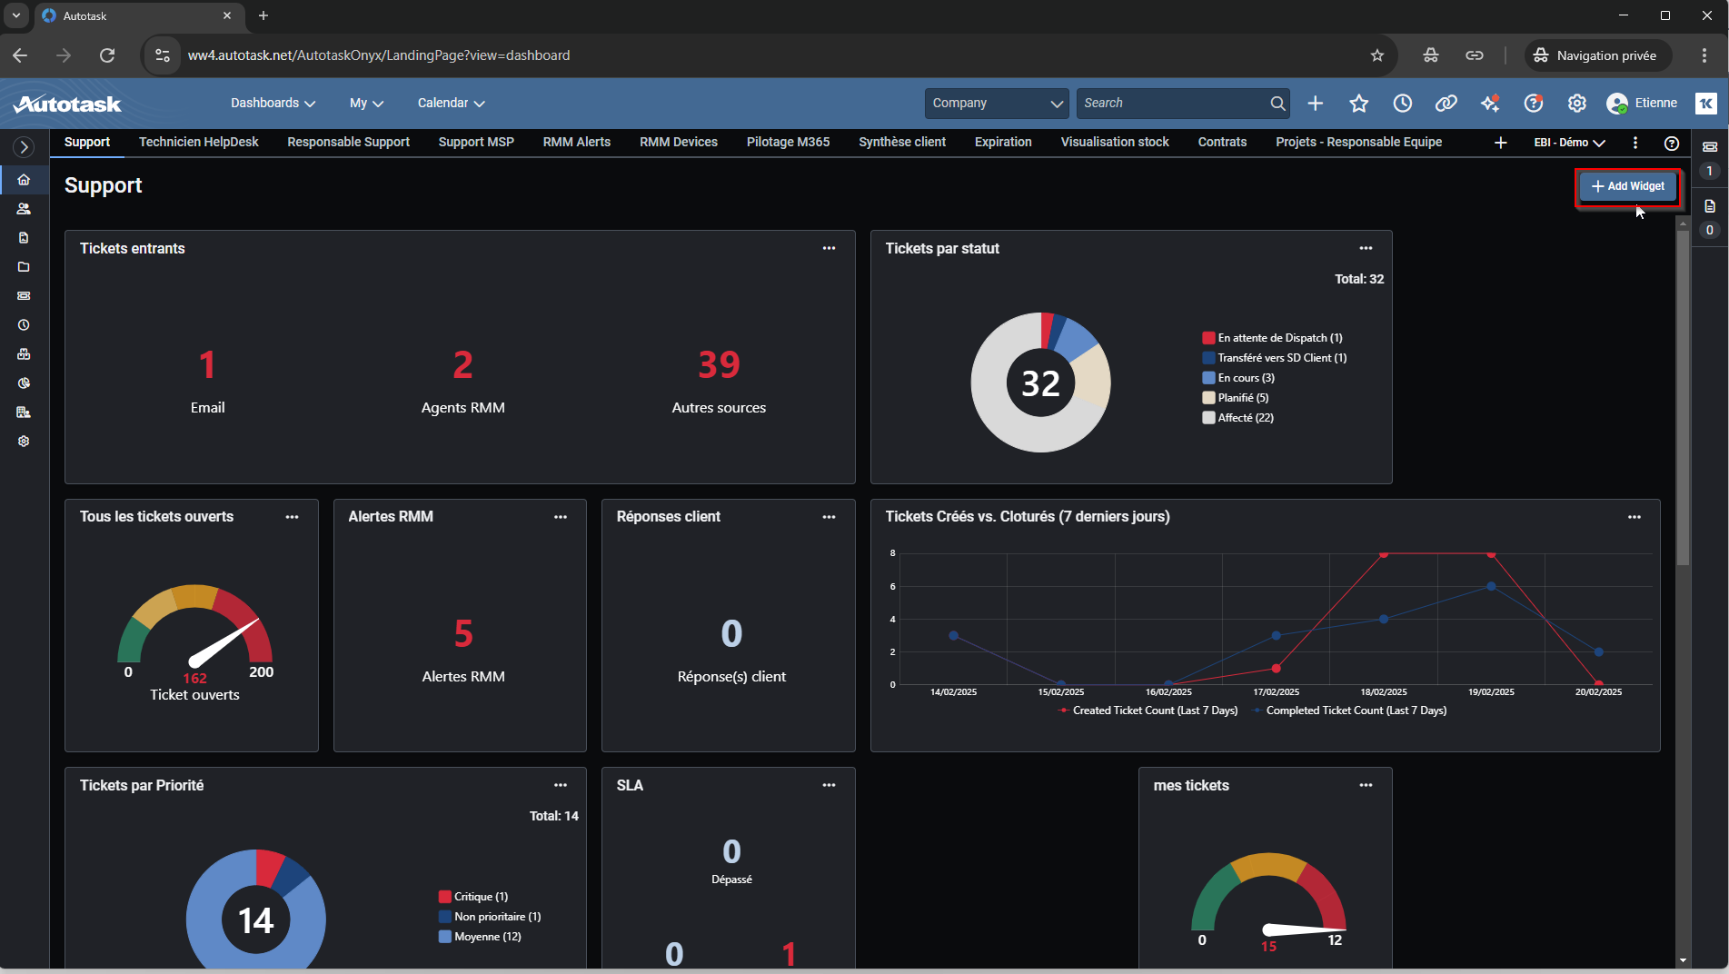Switch to Pilotage M365 tab
Viewport: 1729px width, 974px height.
(789, 143)
